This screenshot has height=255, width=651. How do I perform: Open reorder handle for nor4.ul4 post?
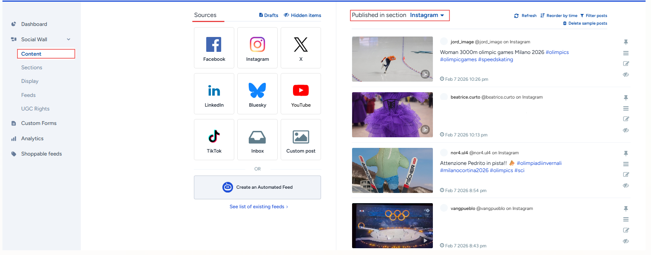[x=626, y=164]
